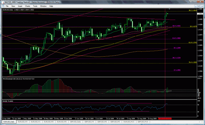Switch to the GBPUSD,M15 tab
Screen dimensions: 205x125
(143, 122)
